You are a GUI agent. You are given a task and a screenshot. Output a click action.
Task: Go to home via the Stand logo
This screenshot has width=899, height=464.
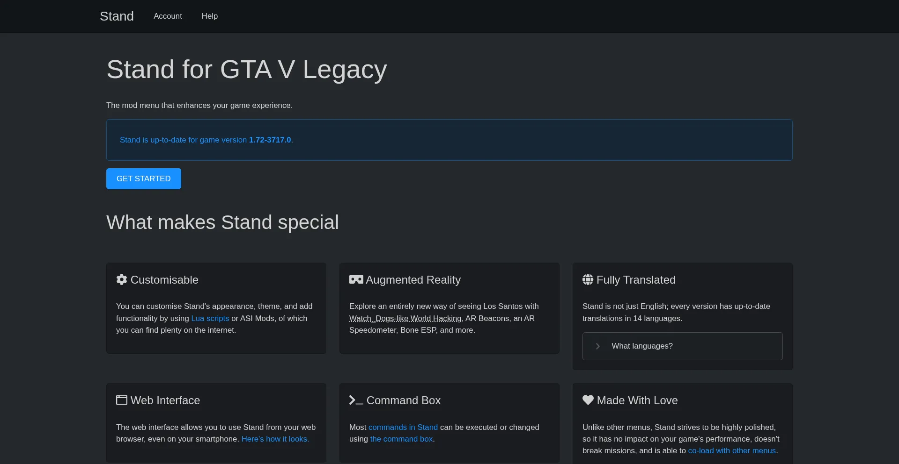click(117, 16)
